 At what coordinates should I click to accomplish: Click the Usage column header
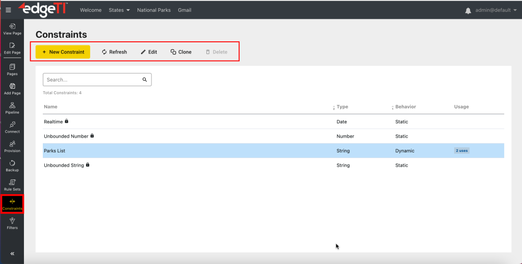coord(461,107)
